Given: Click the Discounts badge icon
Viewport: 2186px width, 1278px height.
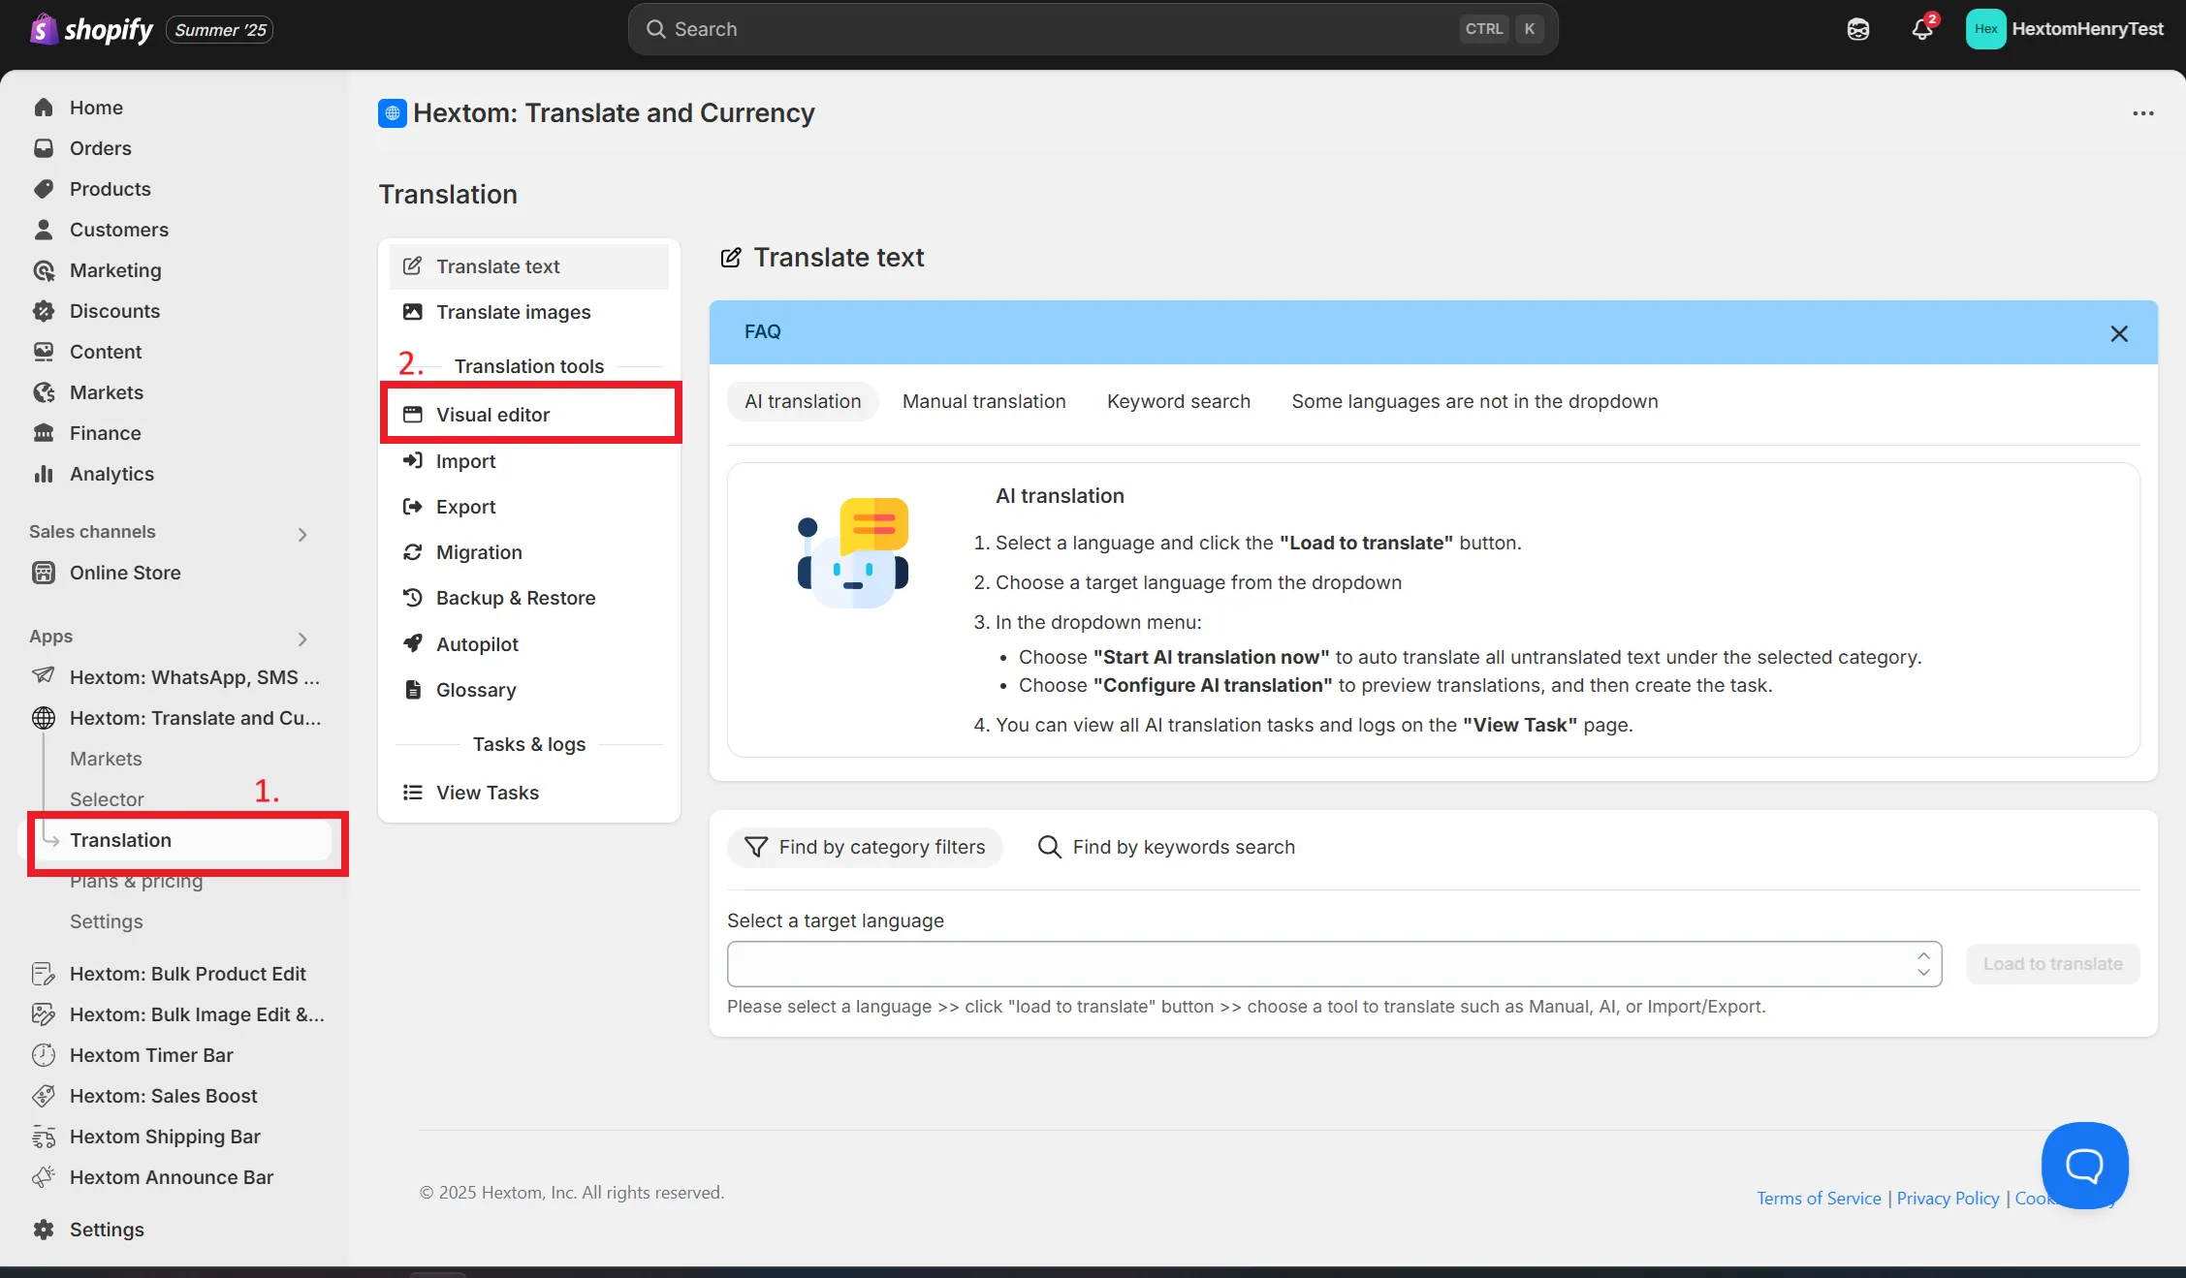Looking at the screenshot, I should pyautogui.click(x=44, y=311).
